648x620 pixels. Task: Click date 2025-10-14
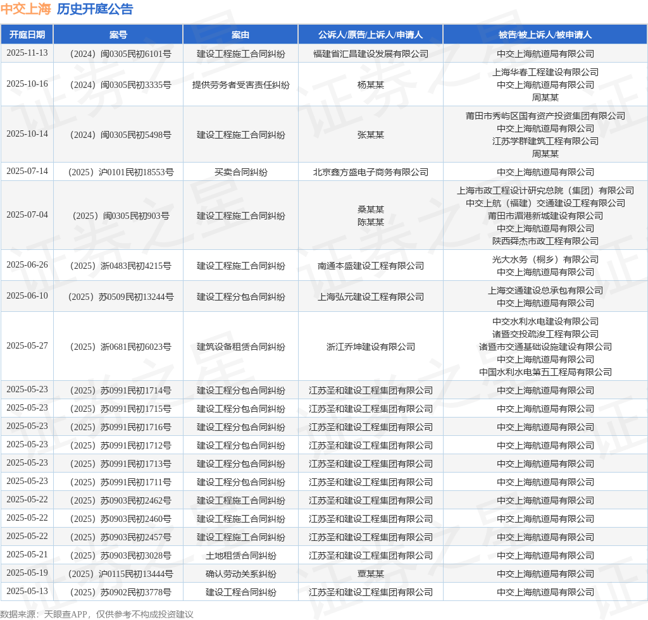[x=27, y=134]
